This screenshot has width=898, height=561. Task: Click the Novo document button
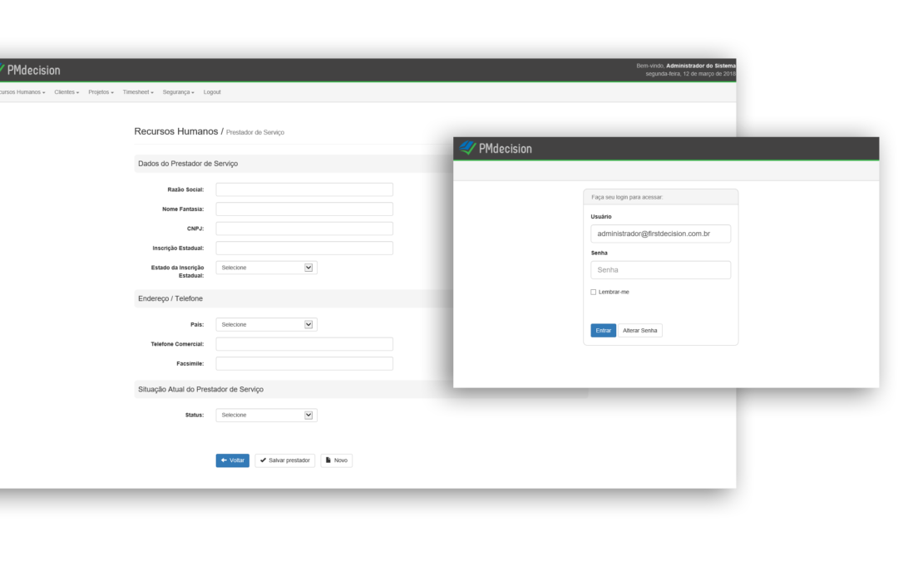[336, 460]
